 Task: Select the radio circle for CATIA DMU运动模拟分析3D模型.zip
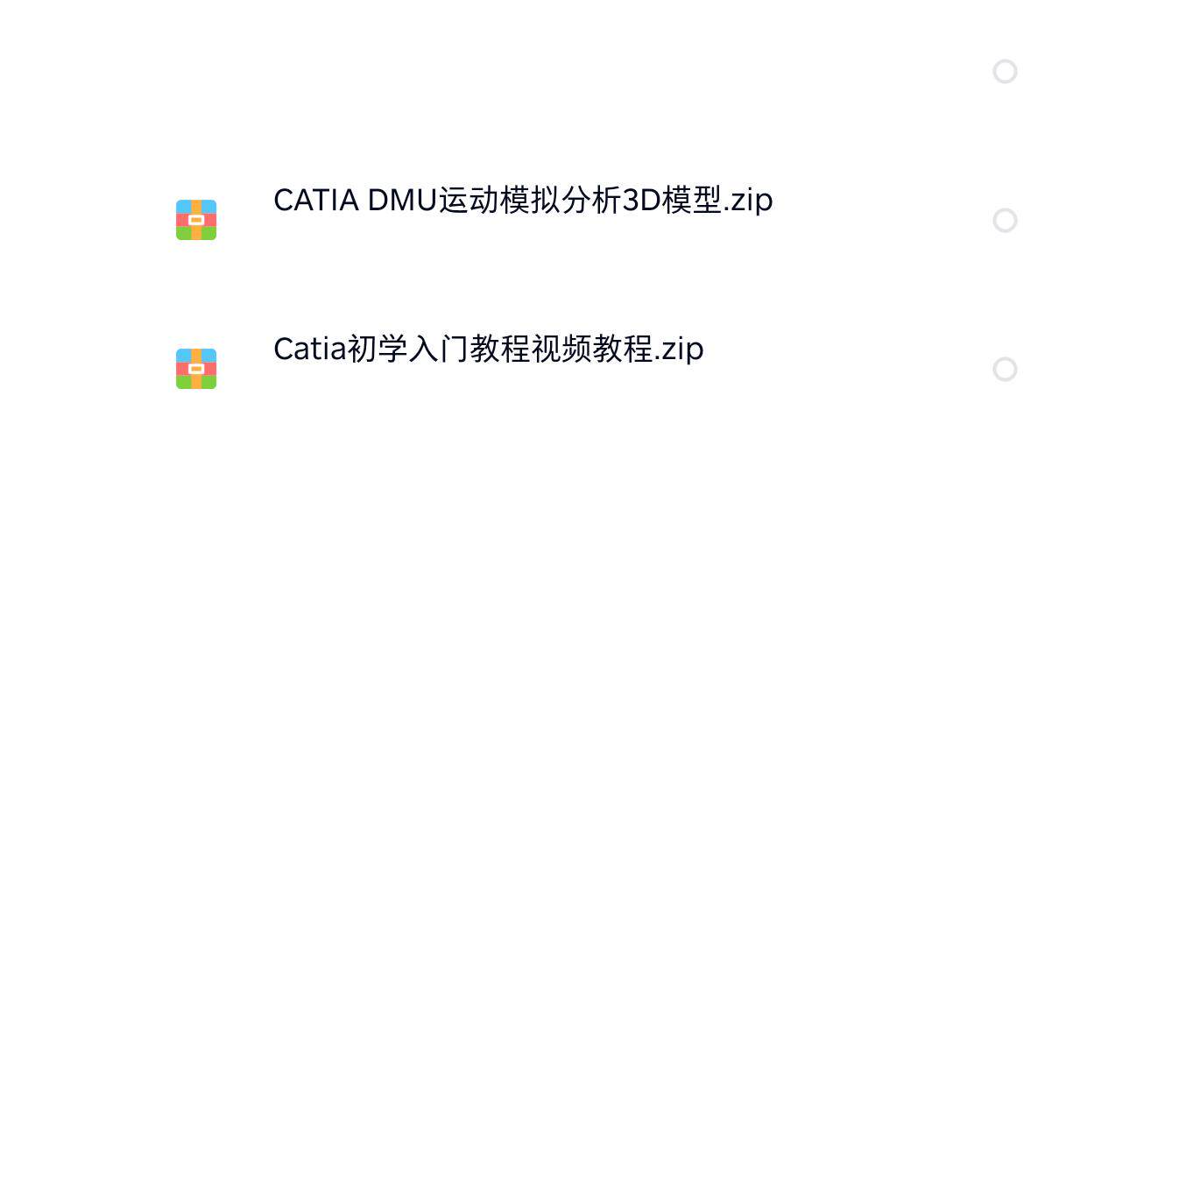click(1005, 220)
